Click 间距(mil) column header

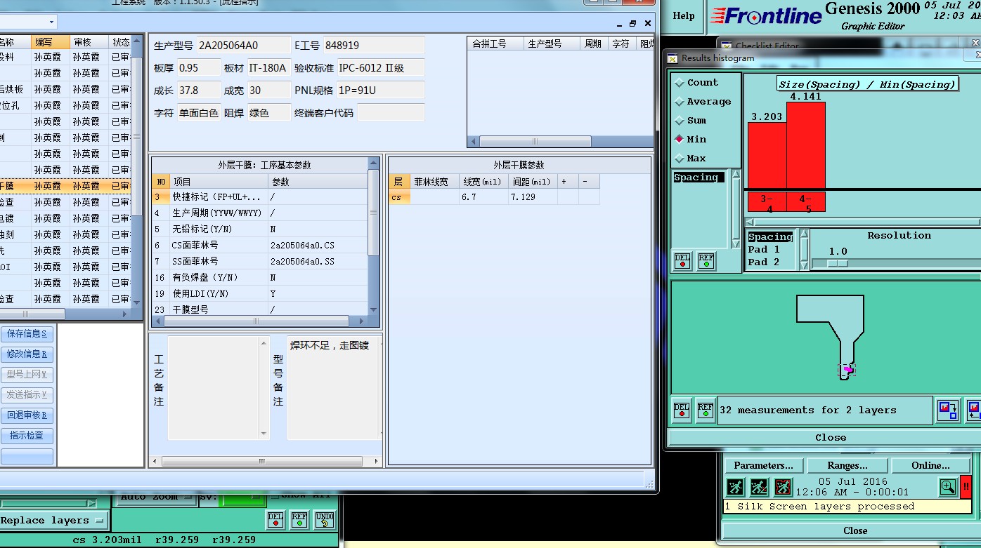[x=533, y=181]
